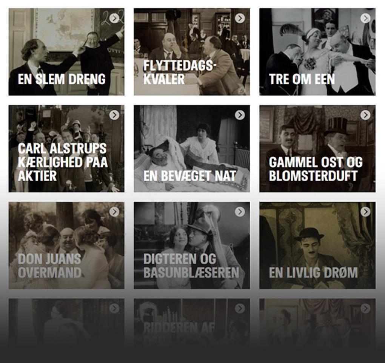Image resolution: width=385 pixels, height=363 pixels.
Task: Click arrow icon on Digteren og Basunblæseren card
Action: pyautogui.click(x=240, y=212)
